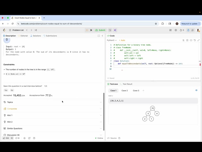Click the debugger icon beside Run
202x152 pixels.
(x=87, y=30)
